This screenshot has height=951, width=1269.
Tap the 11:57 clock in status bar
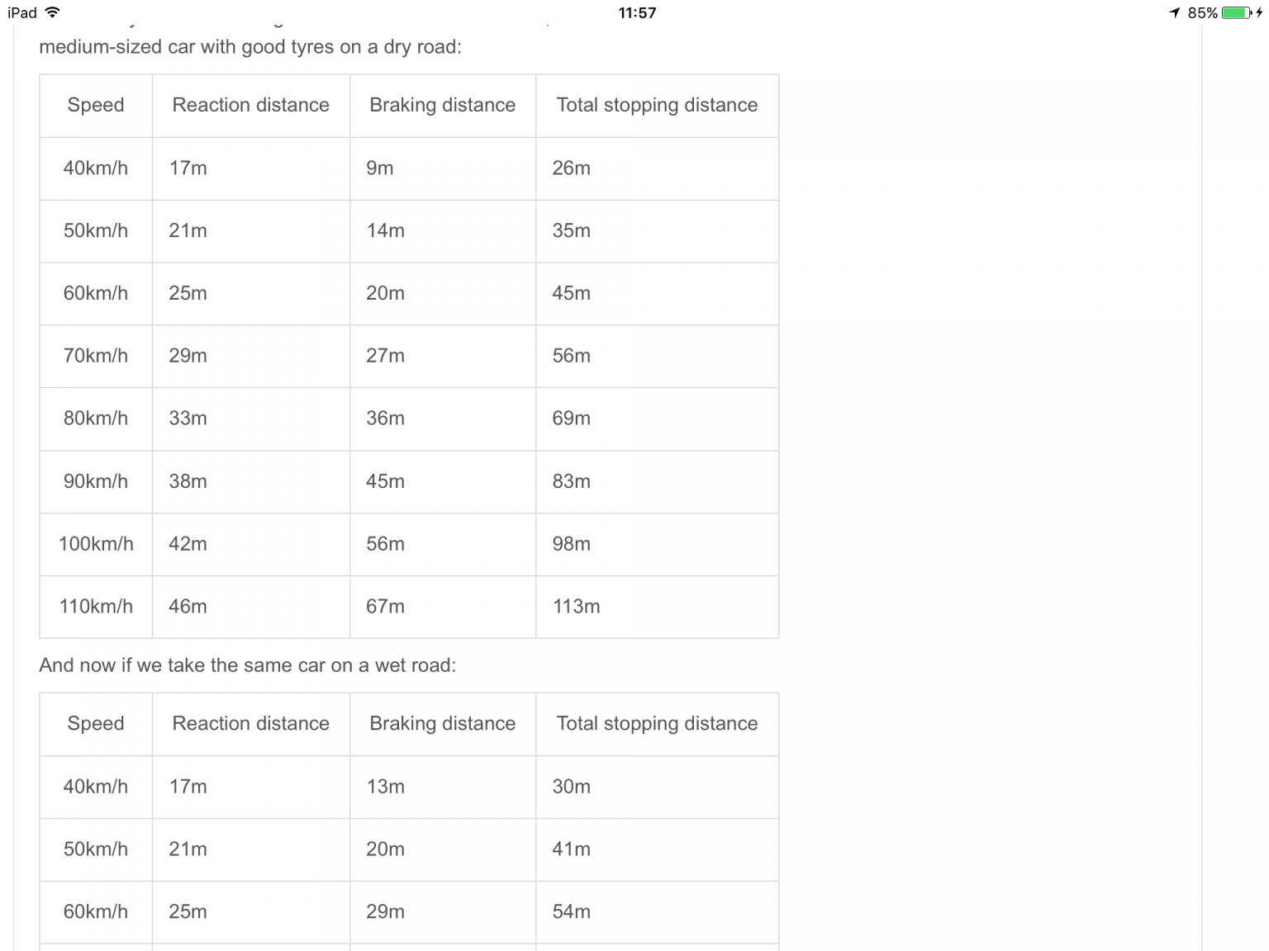tap(637, 12)
